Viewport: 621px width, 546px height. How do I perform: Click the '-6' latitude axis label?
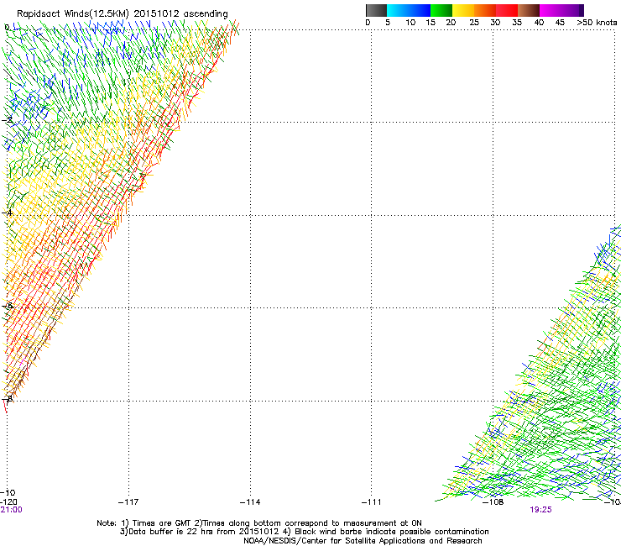coord(8,306)
